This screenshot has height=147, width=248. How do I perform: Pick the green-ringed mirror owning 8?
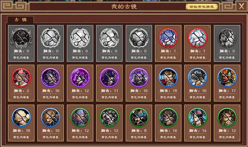click(139, 118)
